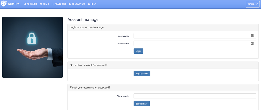Click the 'Your email:' label
Screen dimensions: 261x110
pos(123,96)
